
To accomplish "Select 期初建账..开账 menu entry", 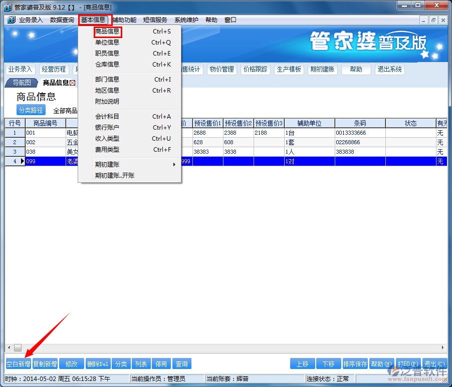I will [x=130, y=175].
